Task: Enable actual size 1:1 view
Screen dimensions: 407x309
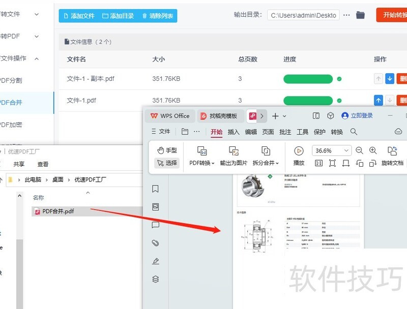Action: (x=319, y=162)
